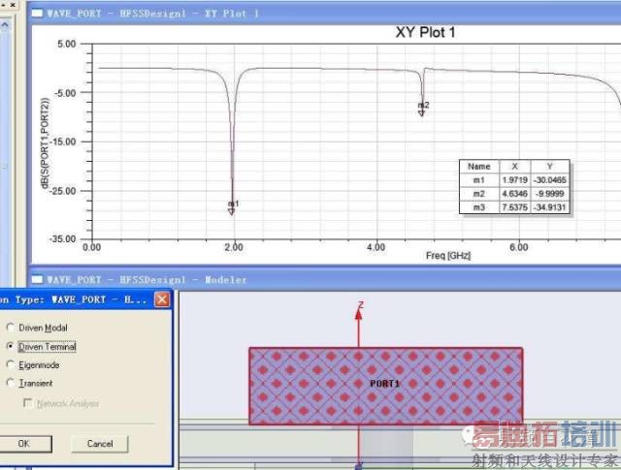Click the XY Plot 1 window title bar

point(325,14)
